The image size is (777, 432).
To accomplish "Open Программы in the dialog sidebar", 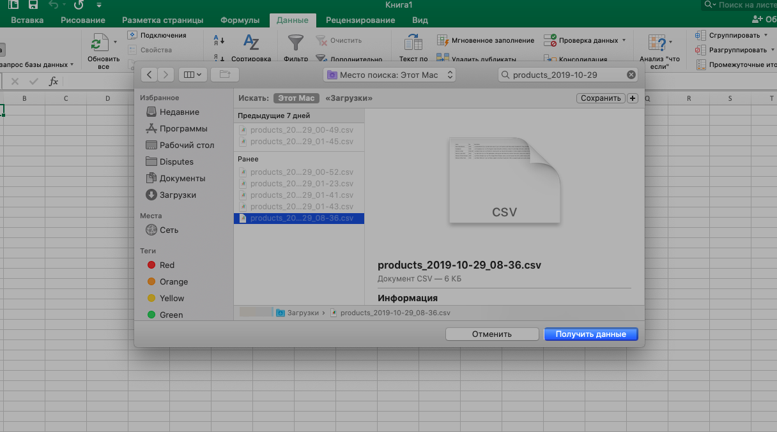I will (176, 128).
